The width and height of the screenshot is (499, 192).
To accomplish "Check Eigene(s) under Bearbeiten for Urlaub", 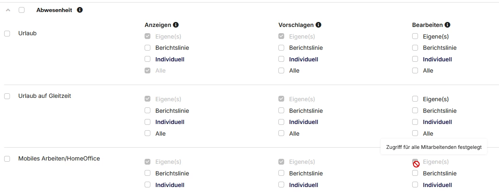I will pyautogui.click(x=415, y=36).
